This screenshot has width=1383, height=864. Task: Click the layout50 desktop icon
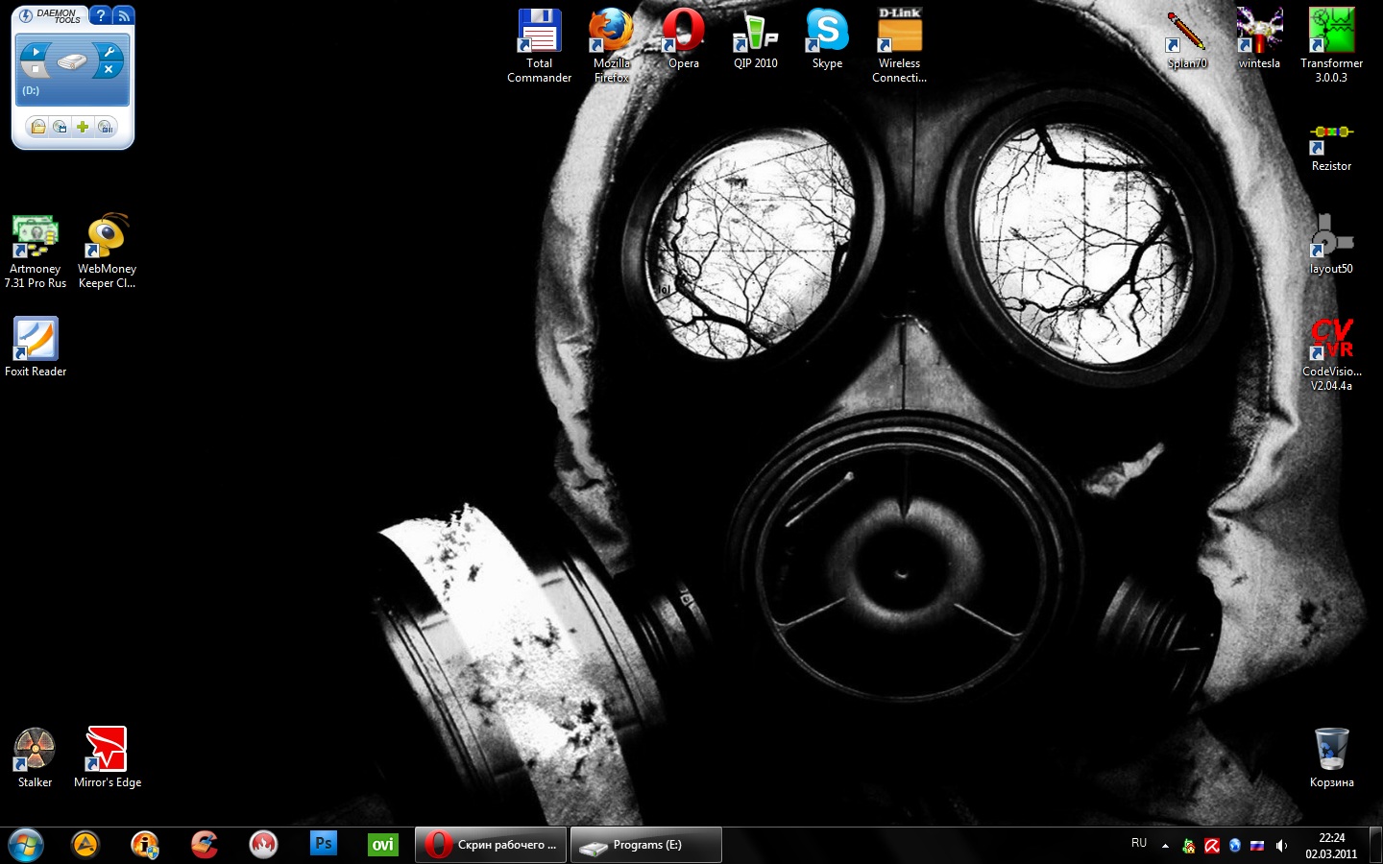[x=1331, y=245]
